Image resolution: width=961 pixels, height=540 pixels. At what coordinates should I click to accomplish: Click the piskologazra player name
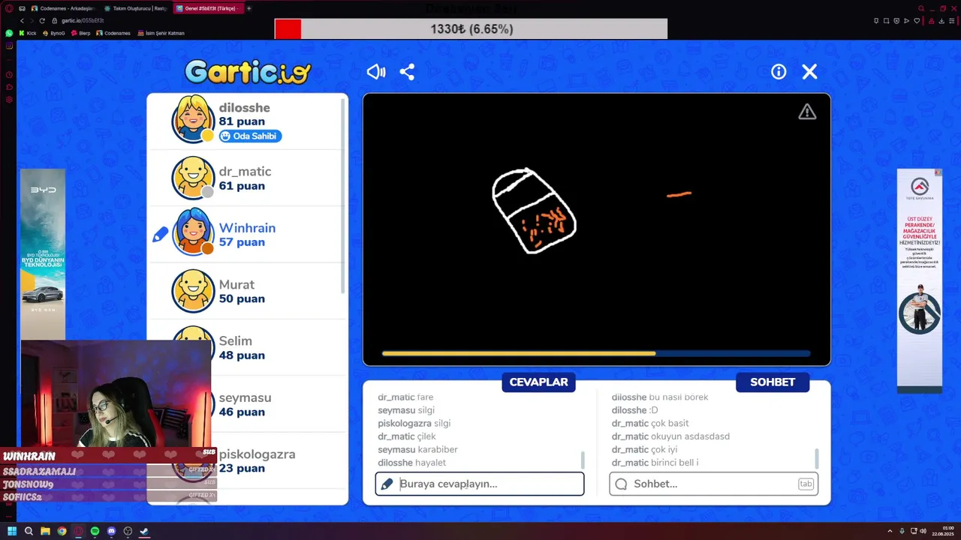257,454
